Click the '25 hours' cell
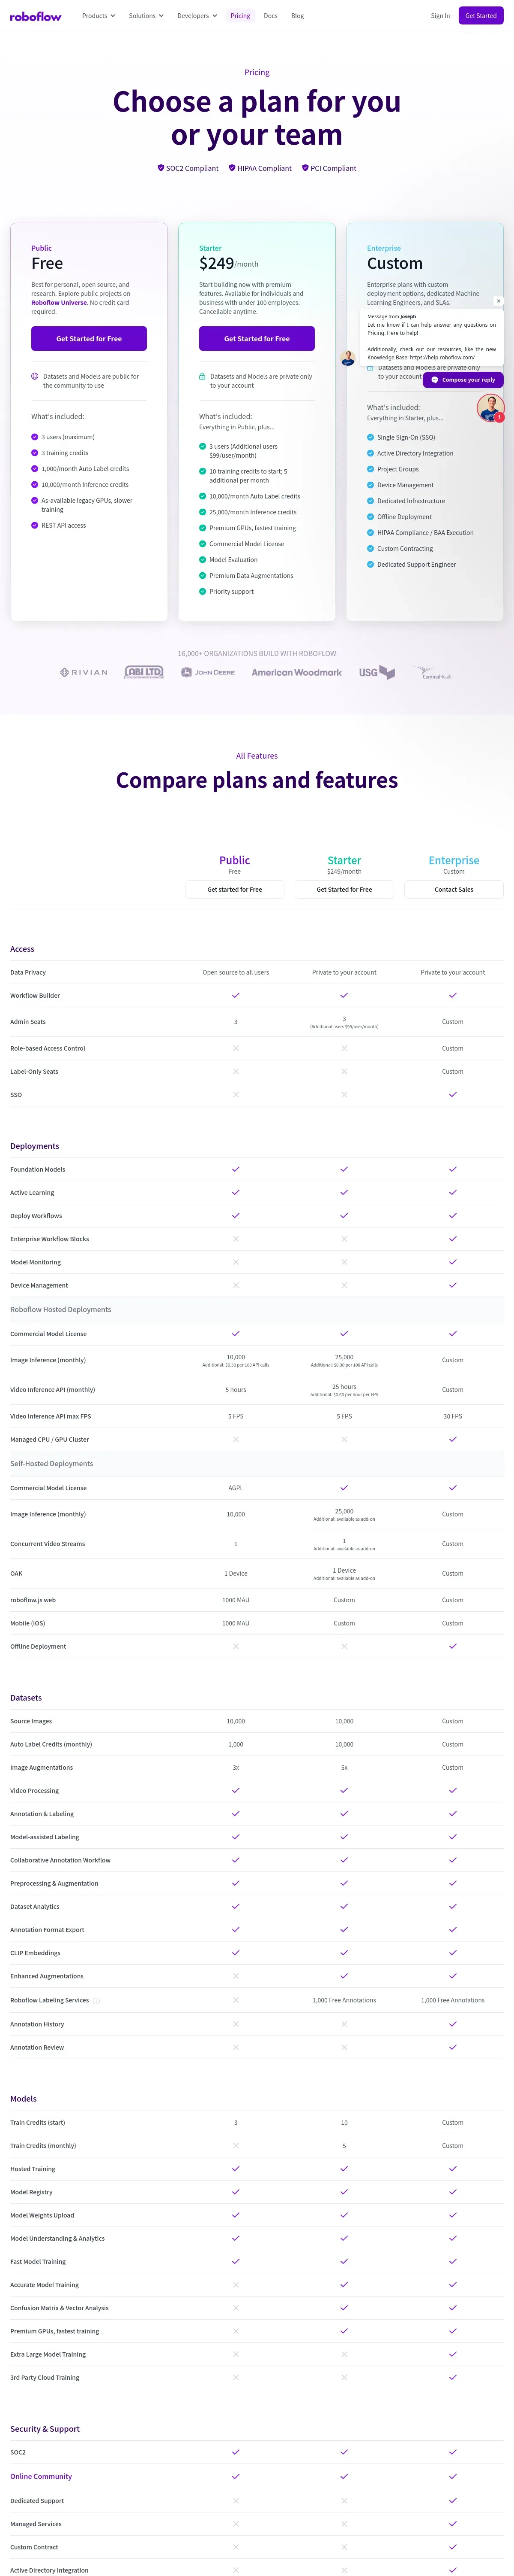Screen dimensions: 514x2576 344,1387
